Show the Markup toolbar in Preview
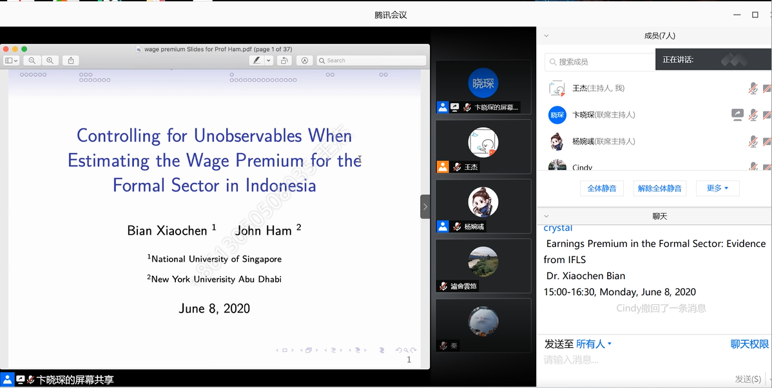Image resolution: width=772 pixels, height=388 pixels. [x=305, y=61]
